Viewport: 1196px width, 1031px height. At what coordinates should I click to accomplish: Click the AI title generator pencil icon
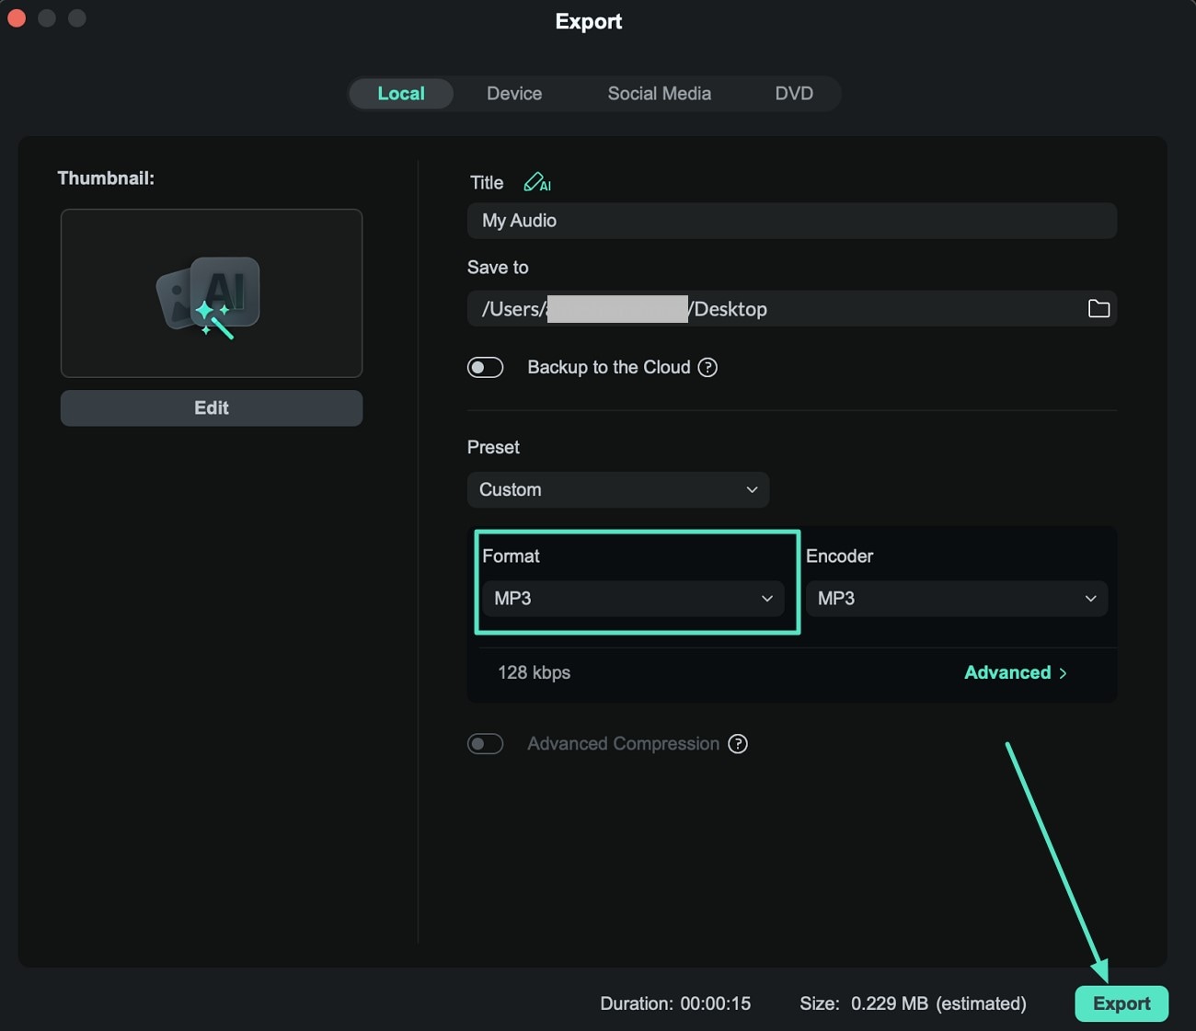pos(536,182)
